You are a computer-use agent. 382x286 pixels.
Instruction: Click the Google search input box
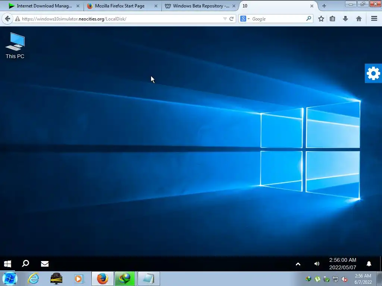(x=278, y=19)
